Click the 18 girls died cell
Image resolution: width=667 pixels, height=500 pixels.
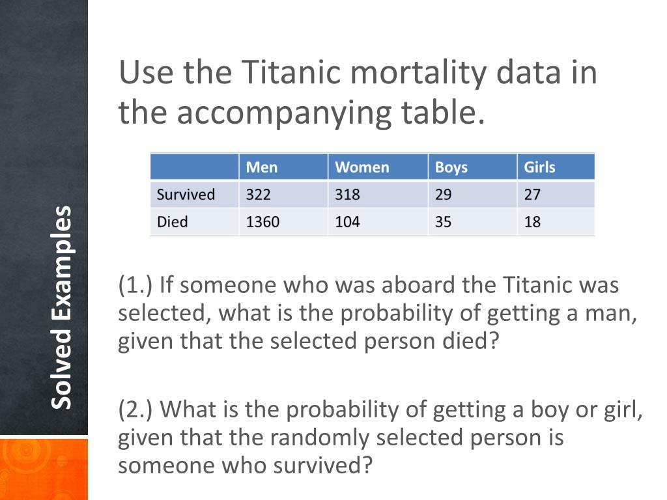(556, 222)
